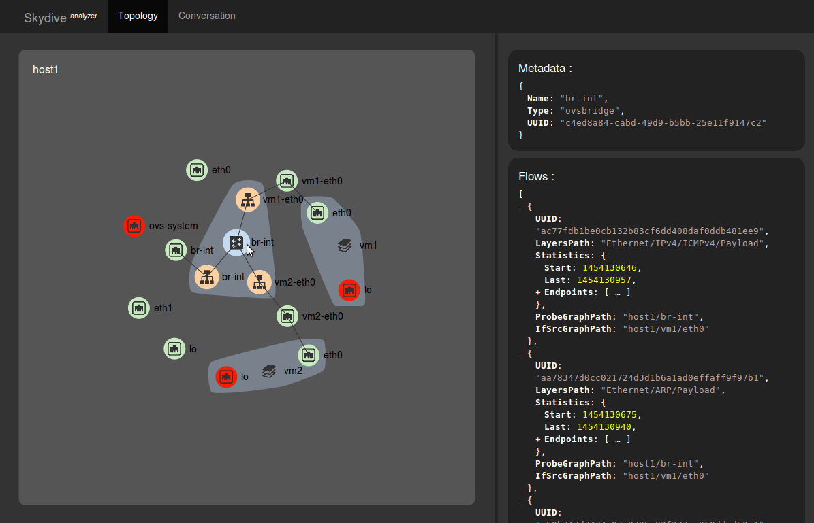Select eth0 node inside vm1 namespace
814x523 pixels.
[317, 213]
